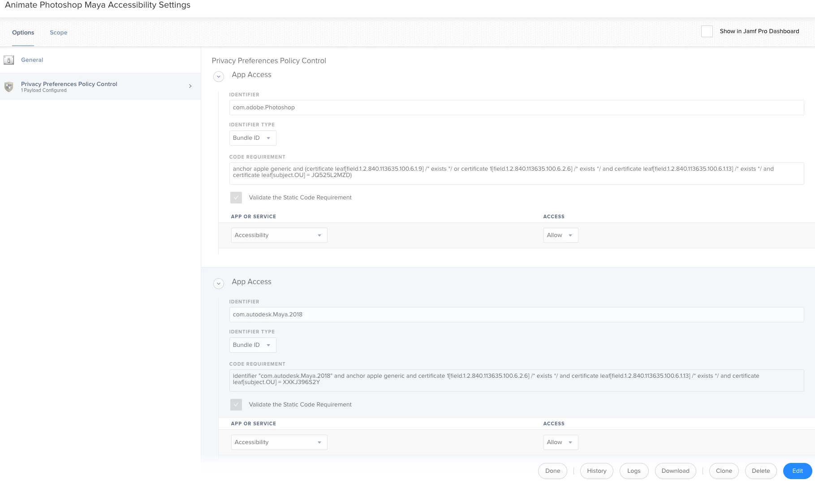Click the second App Access heading text
Screen dimensions: 815x484
tap(251, 282)
